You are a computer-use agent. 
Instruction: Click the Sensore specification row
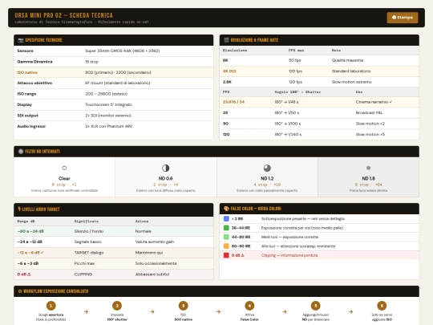point(114,51)
